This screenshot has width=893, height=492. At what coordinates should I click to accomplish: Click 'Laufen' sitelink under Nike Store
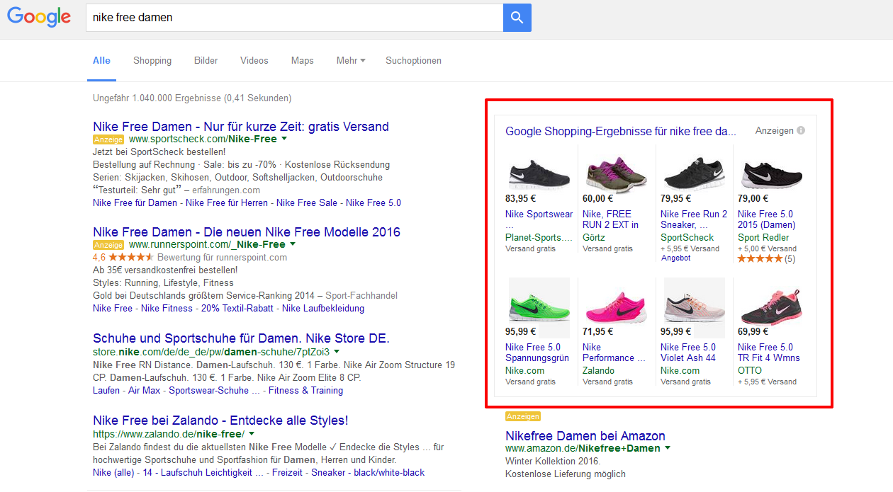pyautogui.click(x=106, y=391)
